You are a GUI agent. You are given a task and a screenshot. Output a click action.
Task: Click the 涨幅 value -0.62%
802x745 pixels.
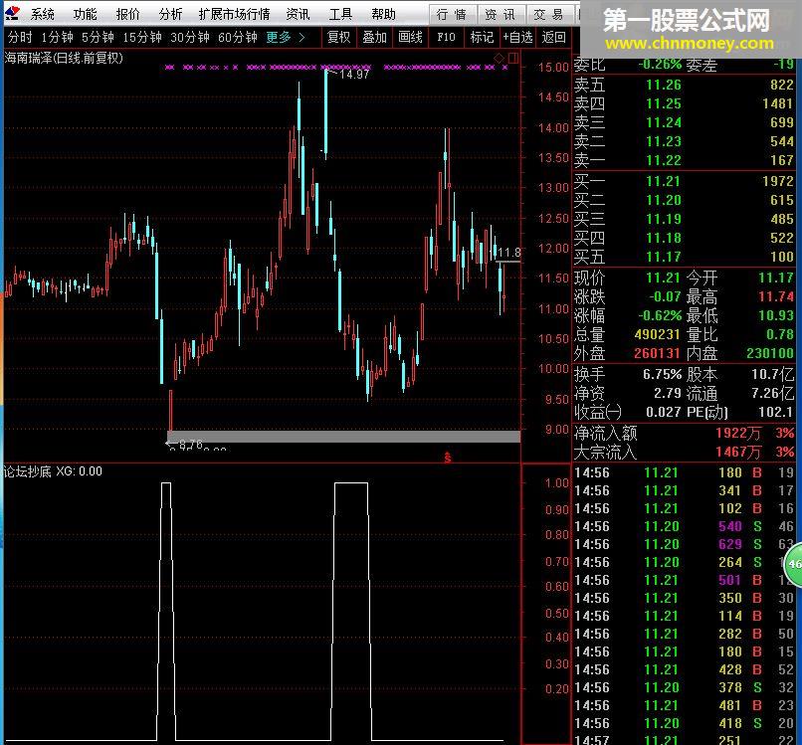click(x=660, y=315)
